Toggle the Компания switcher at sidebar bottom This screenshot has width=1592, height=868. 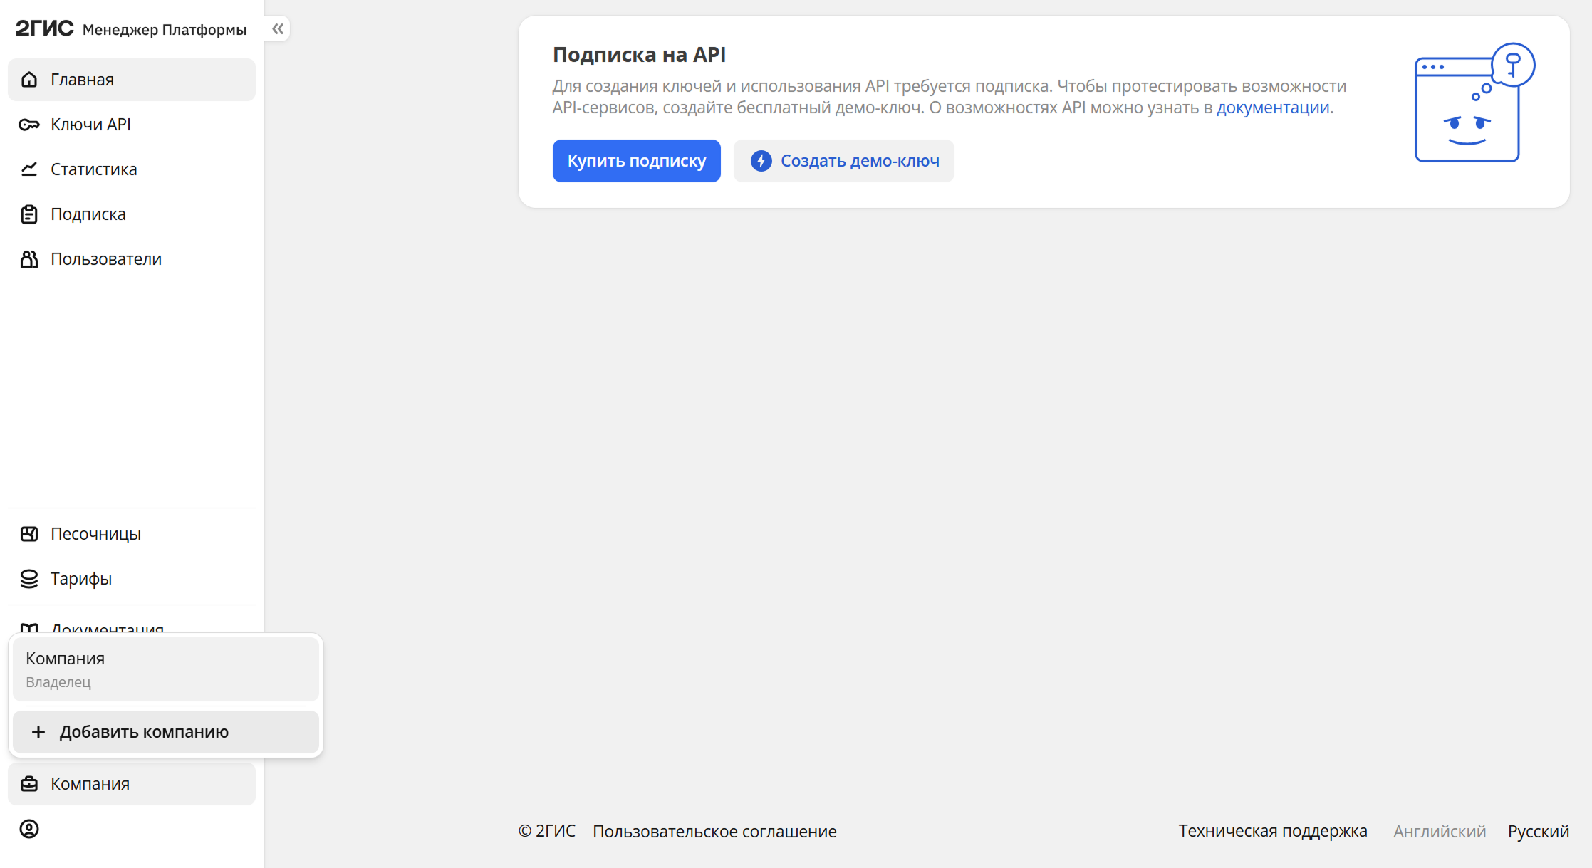[132, 784]
